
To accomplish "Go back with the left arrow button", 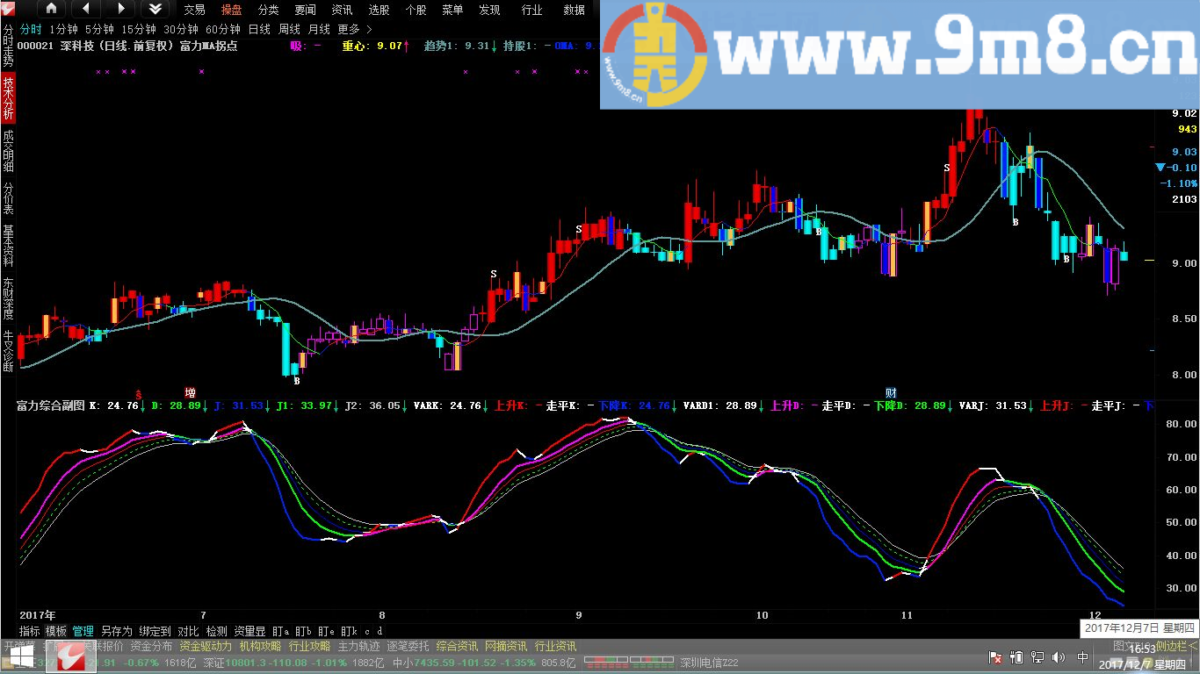I will (85, 9).
